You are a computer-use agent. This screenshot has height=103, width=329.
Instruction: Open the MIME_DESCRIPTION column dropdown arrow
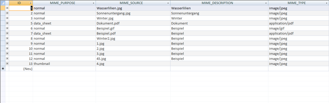266,3
